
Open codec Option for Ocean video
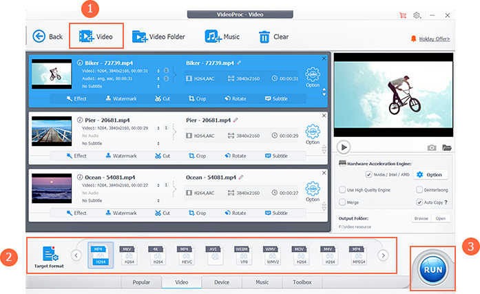[x=313, y=191]
